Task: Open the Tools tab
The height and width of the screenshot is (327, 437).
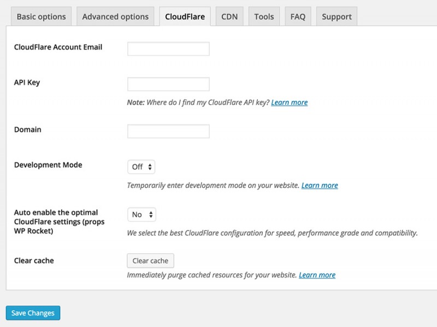Action: [x=264, y=16]
